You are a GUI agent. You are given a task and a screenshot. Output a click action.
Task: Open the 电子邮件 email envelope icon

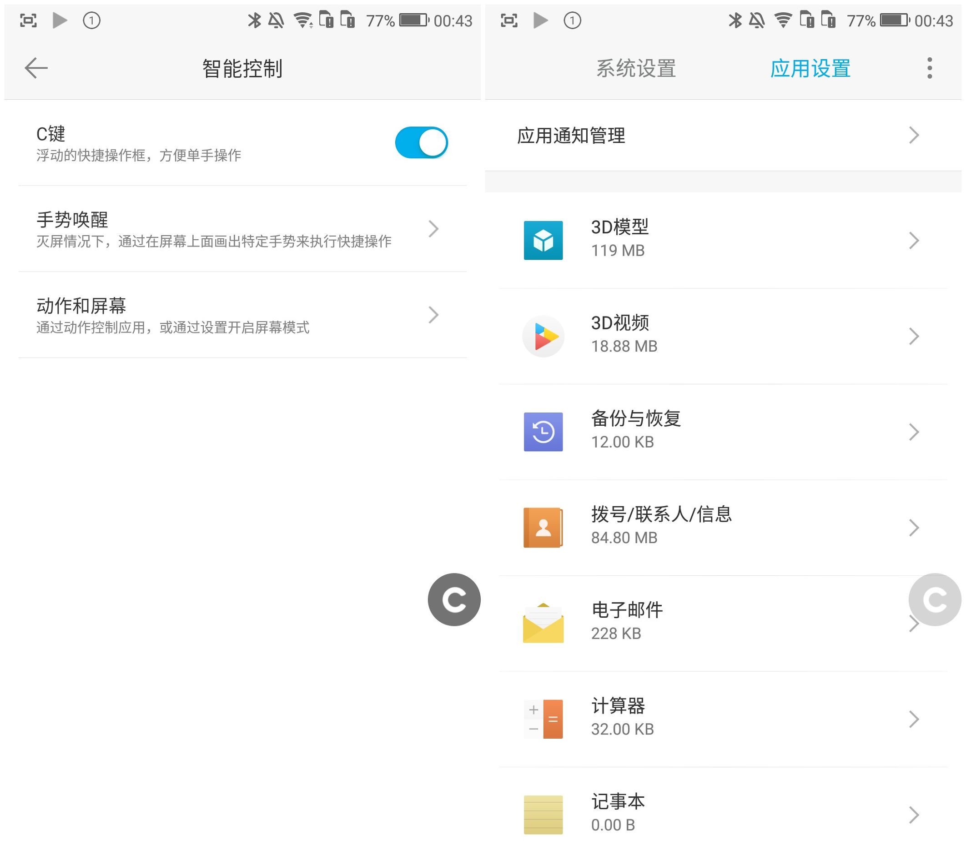543,623
